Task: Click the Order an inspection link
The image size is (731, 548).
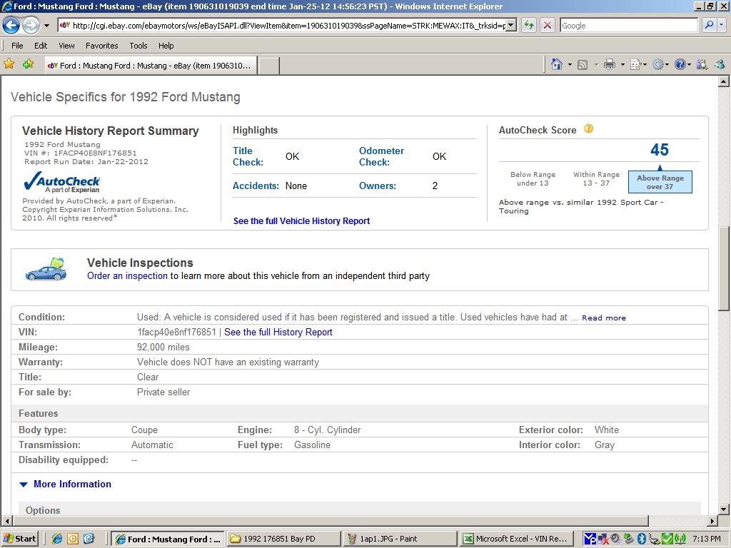Action: [x=127, y=275]
